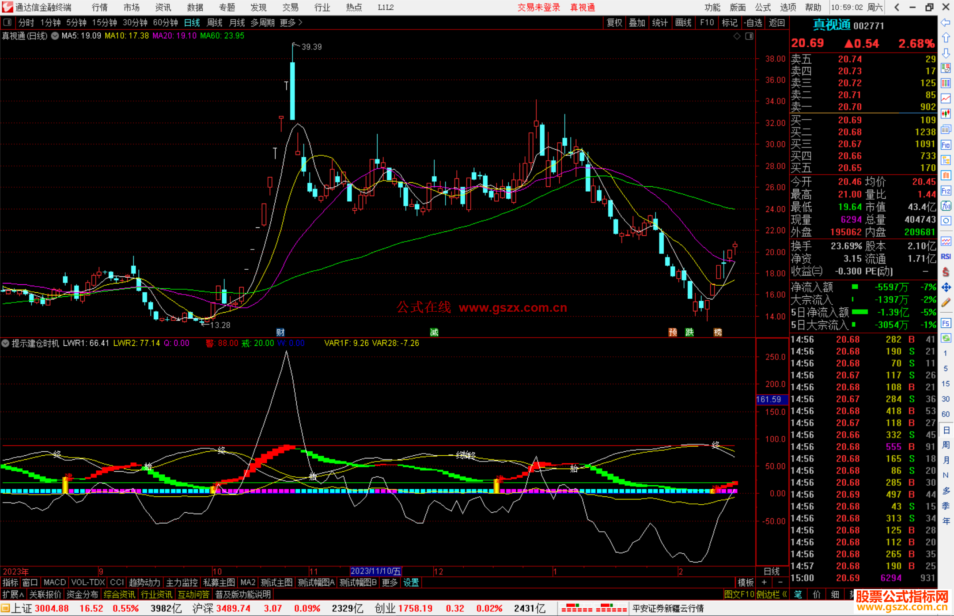954x616 pixels.
Task: Select the pencil drawing tool icon
Action: [x=946, y=302]
